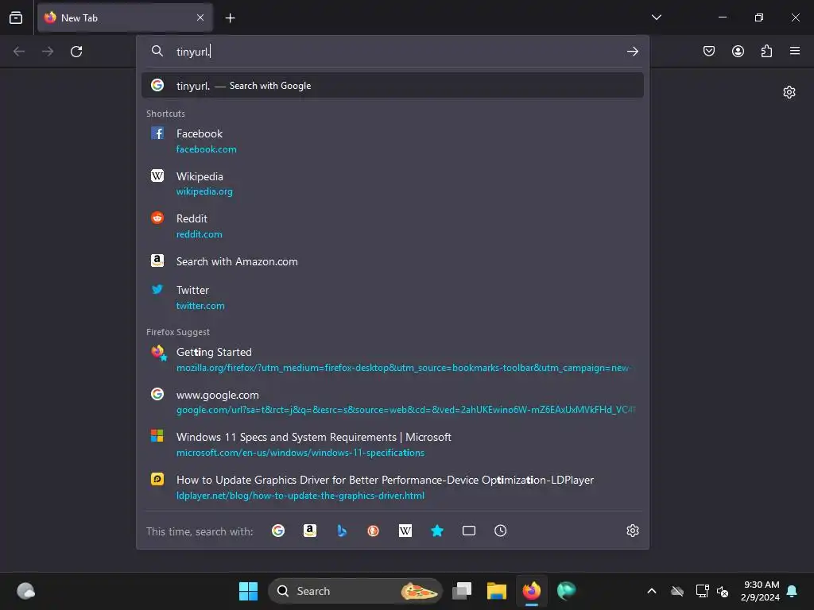Choose the Reddit shortcut result
This screenshot has width=814, height=610.
click(x=393, y=226)
